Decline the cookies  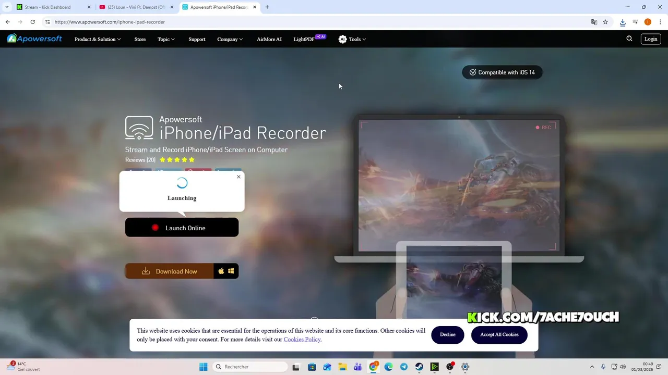447,334
